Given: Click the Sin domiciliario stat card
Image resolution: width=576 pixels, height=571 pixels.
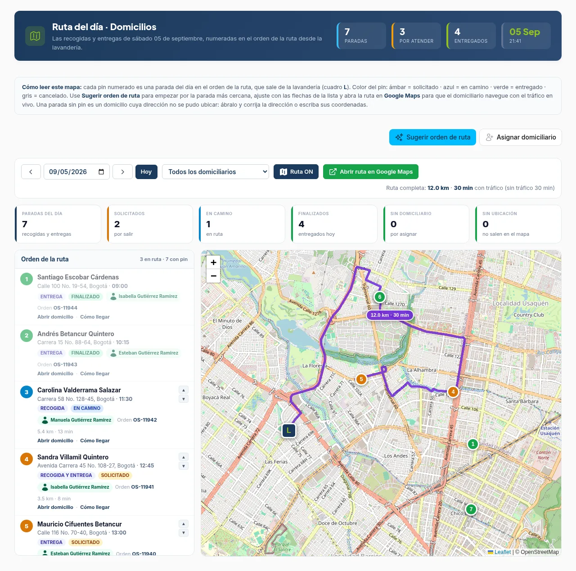Looking at the screenshot, I should pyautogui.click(x=426, y=224).
